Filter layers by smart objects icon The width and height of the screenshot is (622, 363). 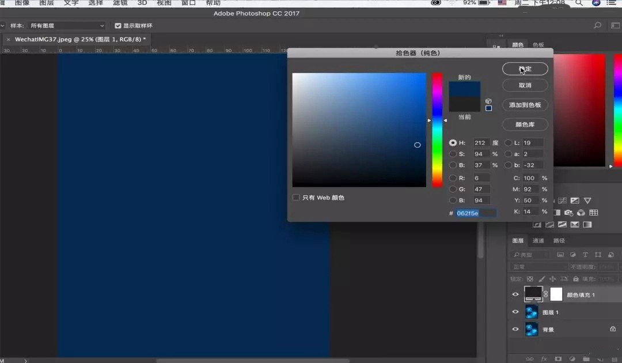click(611, 255)
